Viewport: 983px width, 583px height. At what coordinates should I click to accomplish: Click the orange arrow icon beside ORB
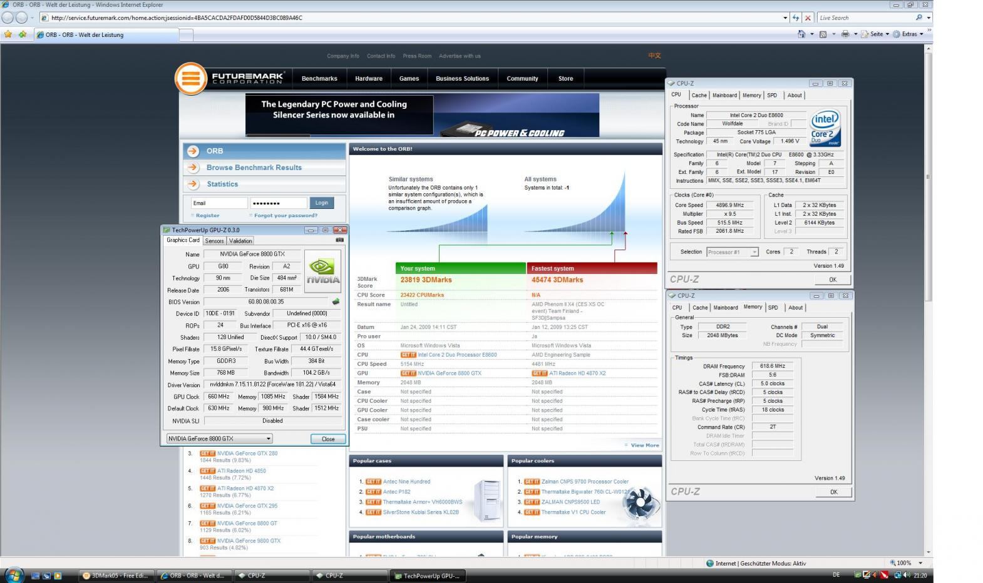coord(193,151)
